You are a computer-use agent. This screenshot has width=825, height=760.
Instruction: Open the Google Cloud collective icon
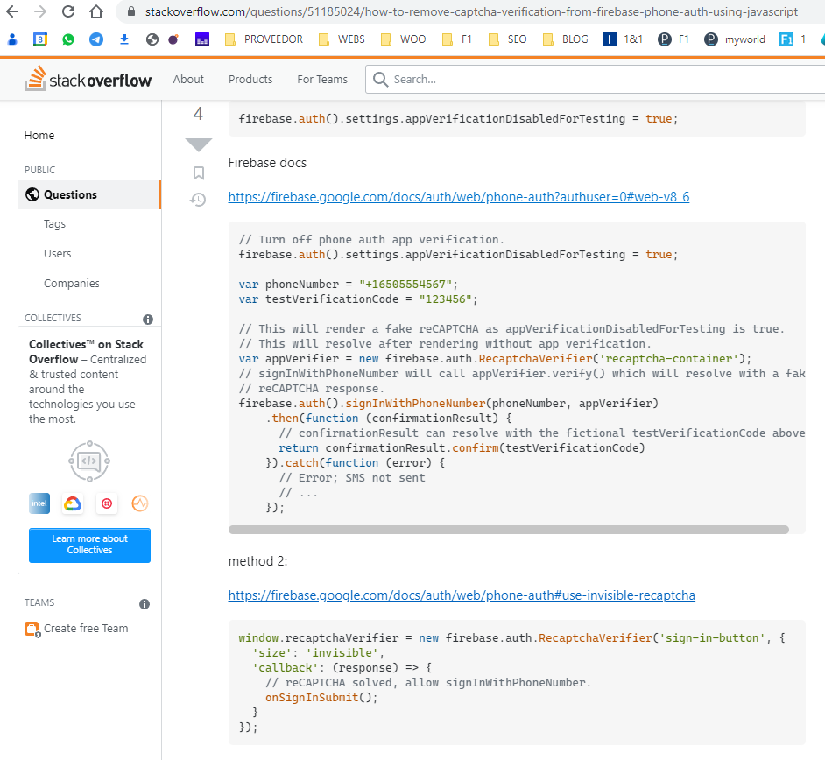tap(73, 503)
